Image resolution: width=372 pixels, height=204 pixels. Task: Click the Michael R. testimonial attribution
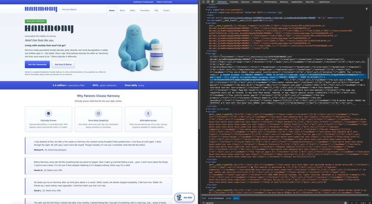point(51,150)
